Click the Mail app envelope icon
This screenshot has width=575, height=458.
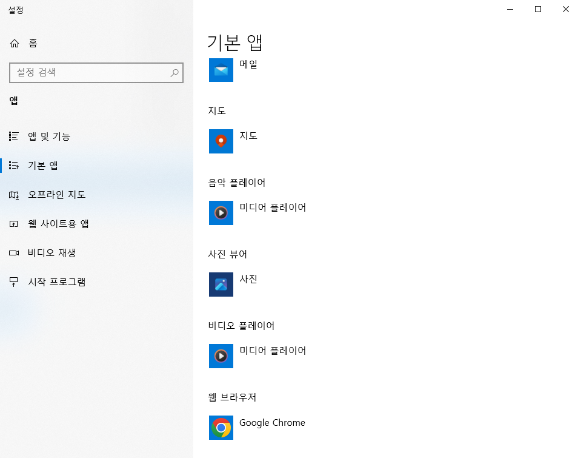pyautogui.click(x=221, y=70)
